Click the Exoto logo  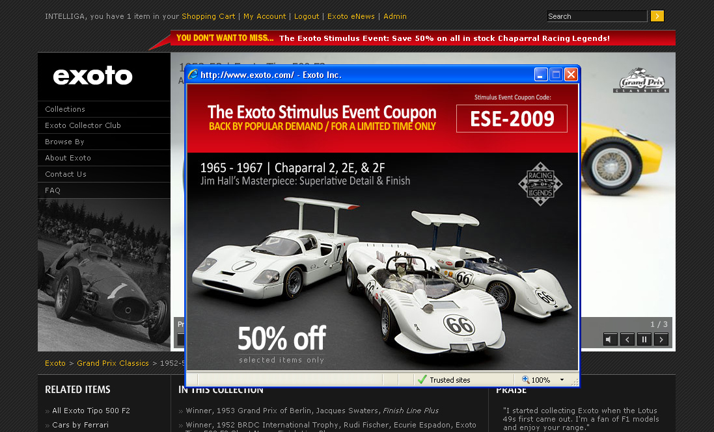coord(92,76)
